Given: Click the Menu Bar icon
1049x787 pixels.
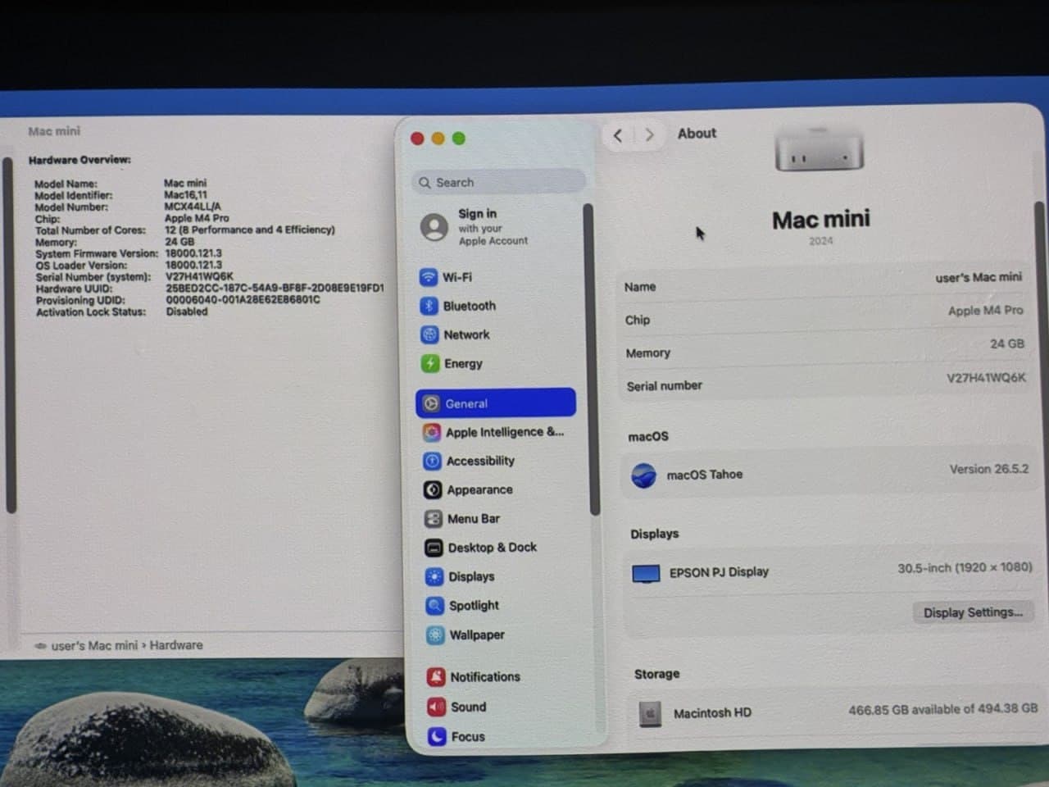Looking at the screenshot, I should point(434,519).
